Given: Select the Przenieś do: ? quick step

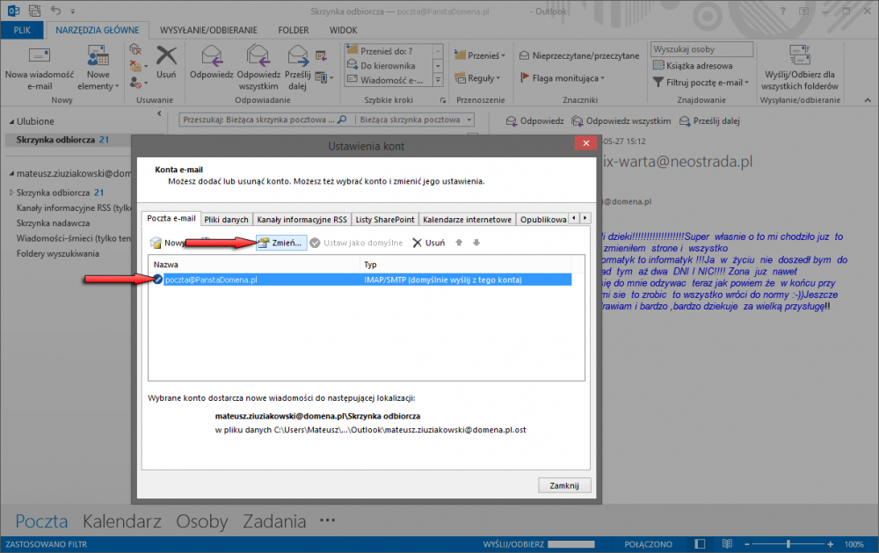Looking at the screenshot, I should (x=389, y=51).
